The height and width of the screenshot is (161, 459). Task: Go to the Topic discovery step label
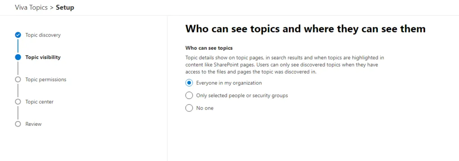coord(43,35)
